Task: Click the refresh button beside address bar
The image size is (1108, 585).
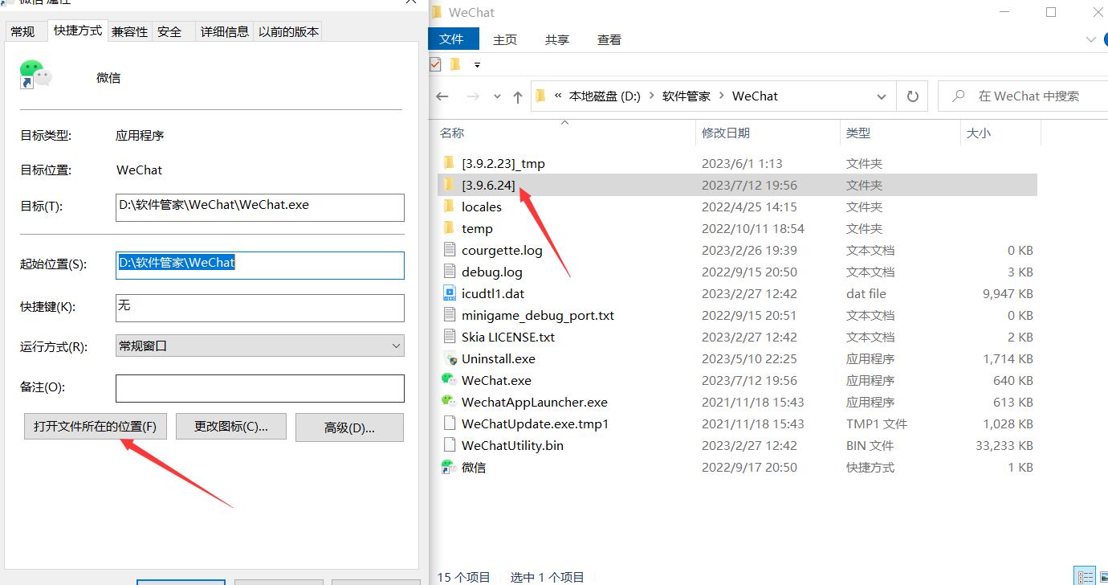Action: point(912,96)
